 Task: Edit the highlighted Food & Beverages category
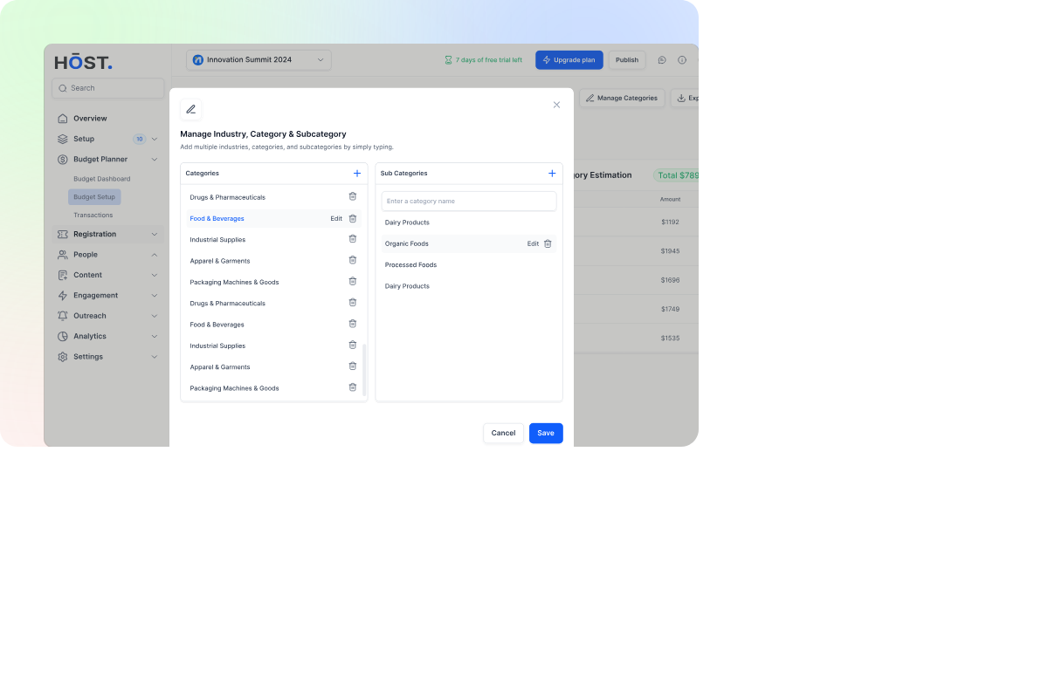(x=336, y=219)
